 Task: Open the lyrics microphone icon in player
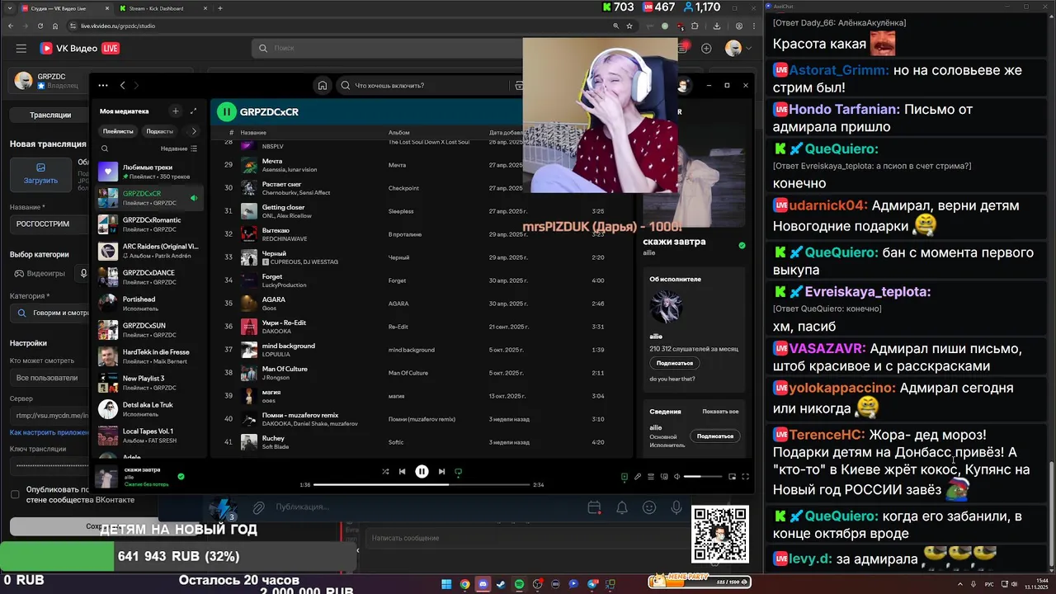(x=637, y=476)
